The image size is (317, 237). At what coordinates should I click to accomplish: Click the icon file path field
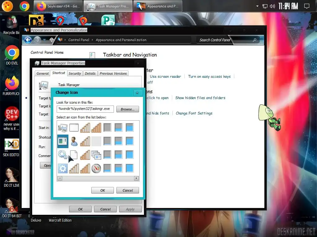pyautogui.click(x=85, y=109)
